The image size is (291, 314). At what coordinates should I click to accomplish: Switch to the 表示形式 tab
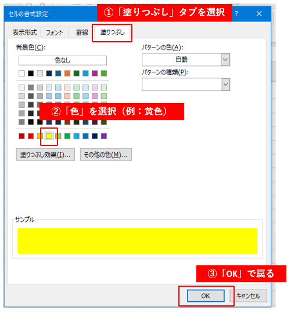[24, 32]
